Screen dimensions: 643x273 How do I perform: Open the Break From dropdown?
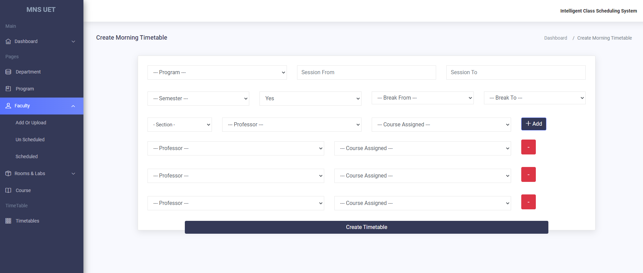(x=422, y=98)
